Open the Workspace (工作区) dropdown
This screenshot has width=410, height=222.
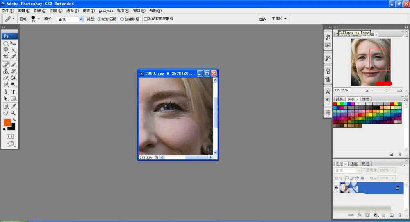point(279,18)
